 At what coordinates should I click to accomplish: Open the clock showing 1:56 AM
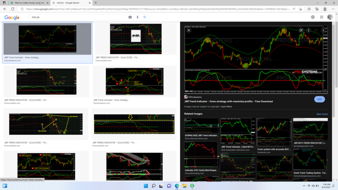326,186
